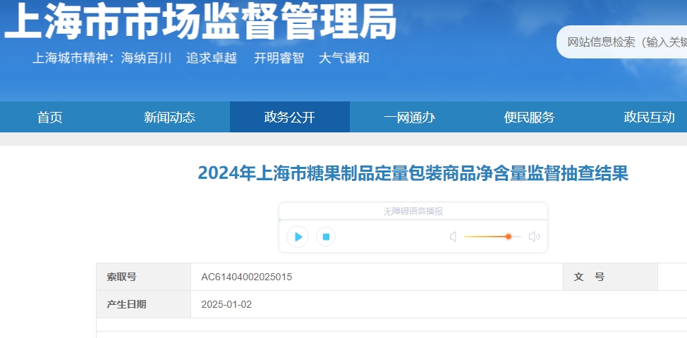Click the 文号 label cell
Image resolution: width=687 pixels, height=338 pixels.
point(589,277)
